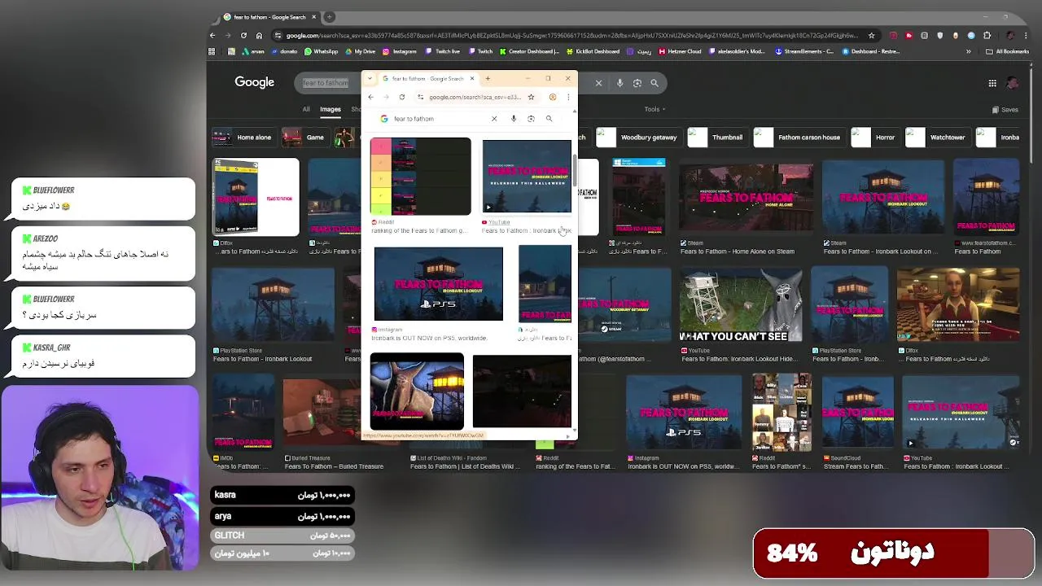Open 'WHAT YOU CAN'T SEE' YouTube thumbnail
Image resolution: width=1042 pixels, height=586 pixels.
(741, 305)
